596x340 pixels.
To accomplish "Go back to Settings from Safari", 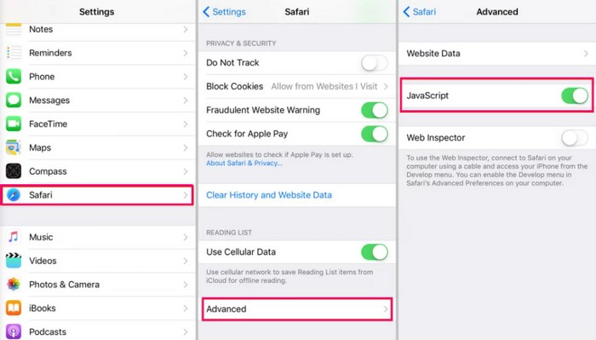I will coord(225,12).
